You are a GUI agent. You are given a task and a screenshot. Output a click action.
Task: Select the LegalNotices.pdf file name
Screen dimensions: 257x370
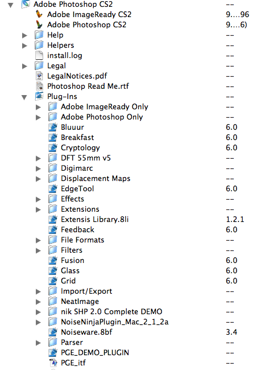coord(77,76)
